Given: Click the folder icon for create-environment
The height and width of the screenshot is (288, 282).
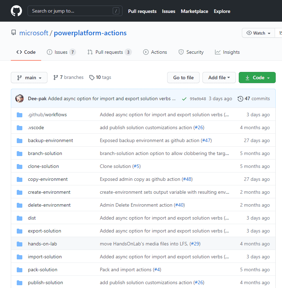Looking at the screenshot, I should [x=20, y=192].
